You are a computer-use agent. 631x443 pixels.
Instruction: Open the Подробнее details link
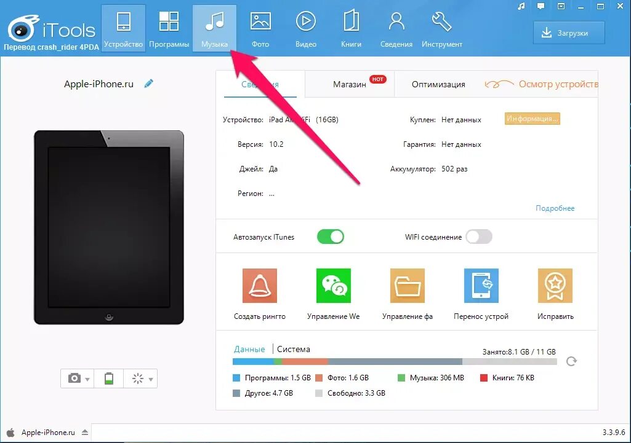pyautogui.click(x=555, y=208)
